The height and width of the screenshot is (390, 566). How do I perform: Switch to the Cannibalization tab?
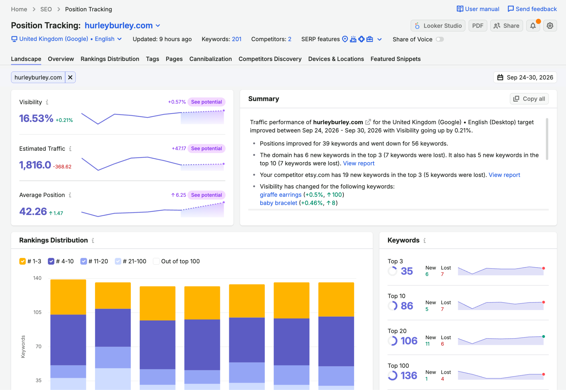[x=211, y=59]
